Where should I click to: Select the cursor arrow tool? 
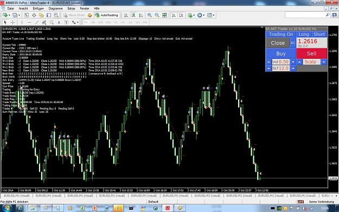(5, 22)
